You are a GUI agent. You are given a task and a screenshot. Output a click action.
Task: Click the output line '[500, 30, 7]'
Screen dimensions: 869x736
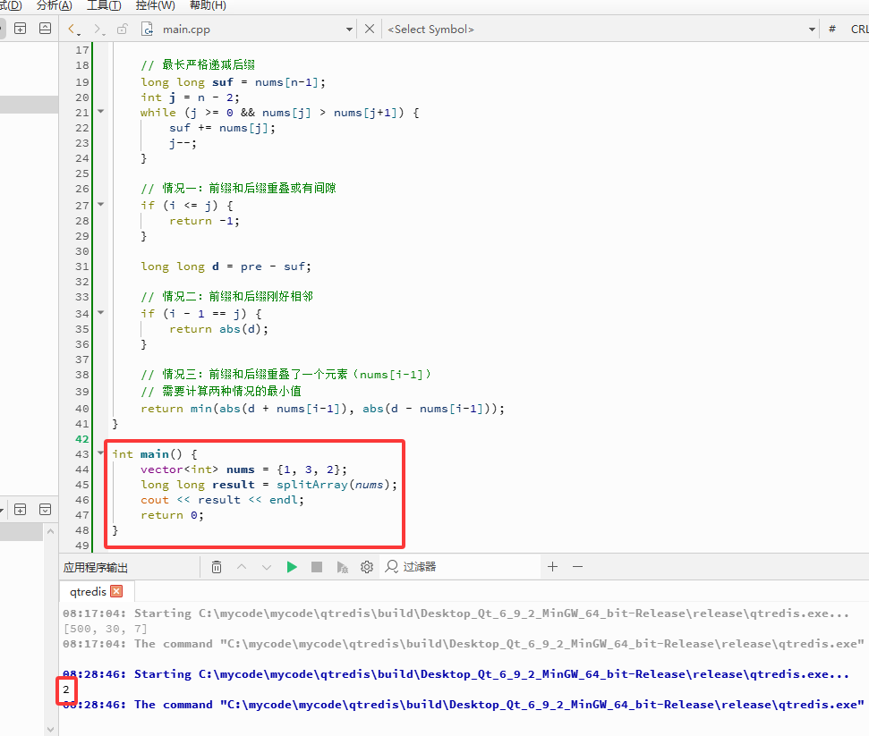(106, 629)
